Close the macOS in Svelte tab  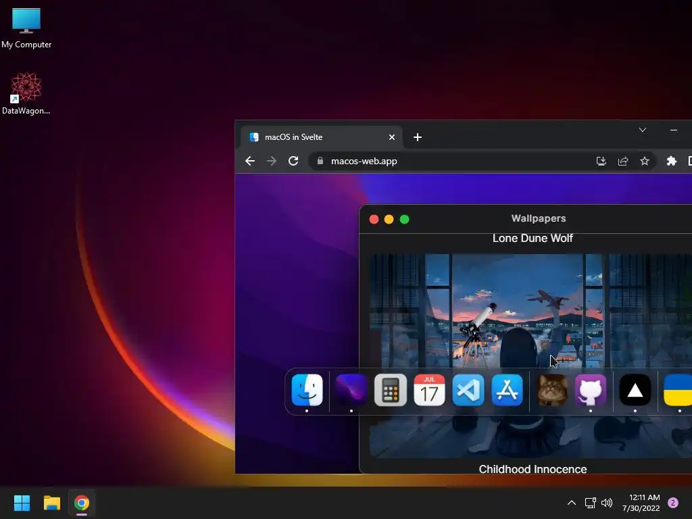pyautogui.click(x=391, y=137)
